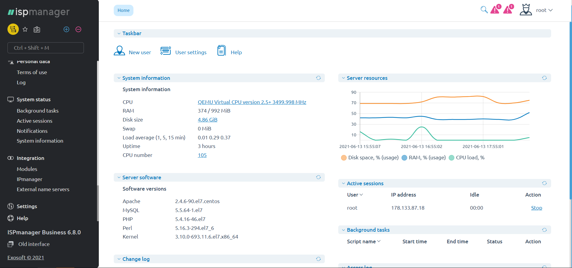Collapse the Server software section
Screen dimensions: 572x268
(119, 177)
